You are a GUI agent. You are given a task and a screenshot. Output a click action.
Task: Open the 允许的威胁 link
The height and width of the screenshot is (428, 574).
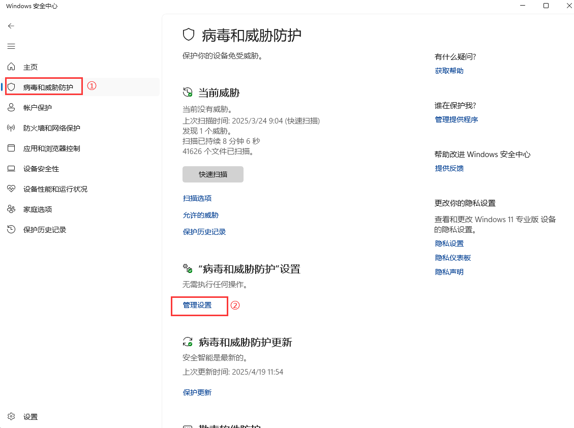click(201, 215)
